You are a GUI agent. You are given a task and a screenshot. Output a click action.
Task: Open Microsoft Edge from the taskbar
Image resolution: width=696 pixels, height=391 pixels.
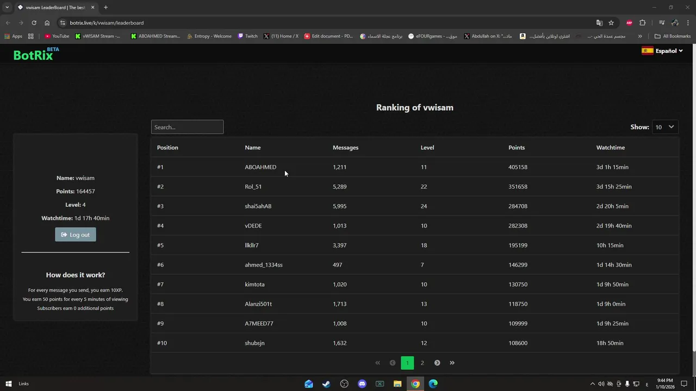coord(433,384)
